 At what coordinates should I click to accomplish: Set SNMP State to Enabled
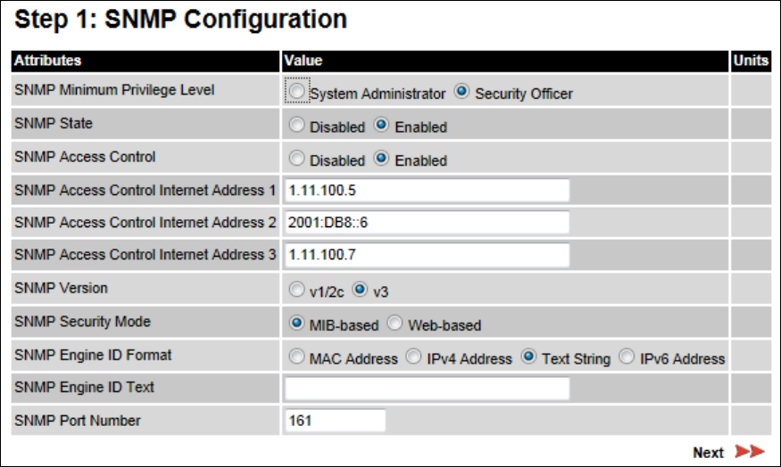381,125
